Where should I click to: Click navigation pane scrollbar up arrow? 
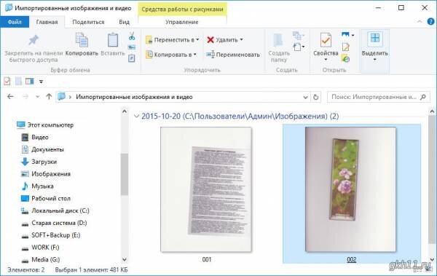coord(125,111)
